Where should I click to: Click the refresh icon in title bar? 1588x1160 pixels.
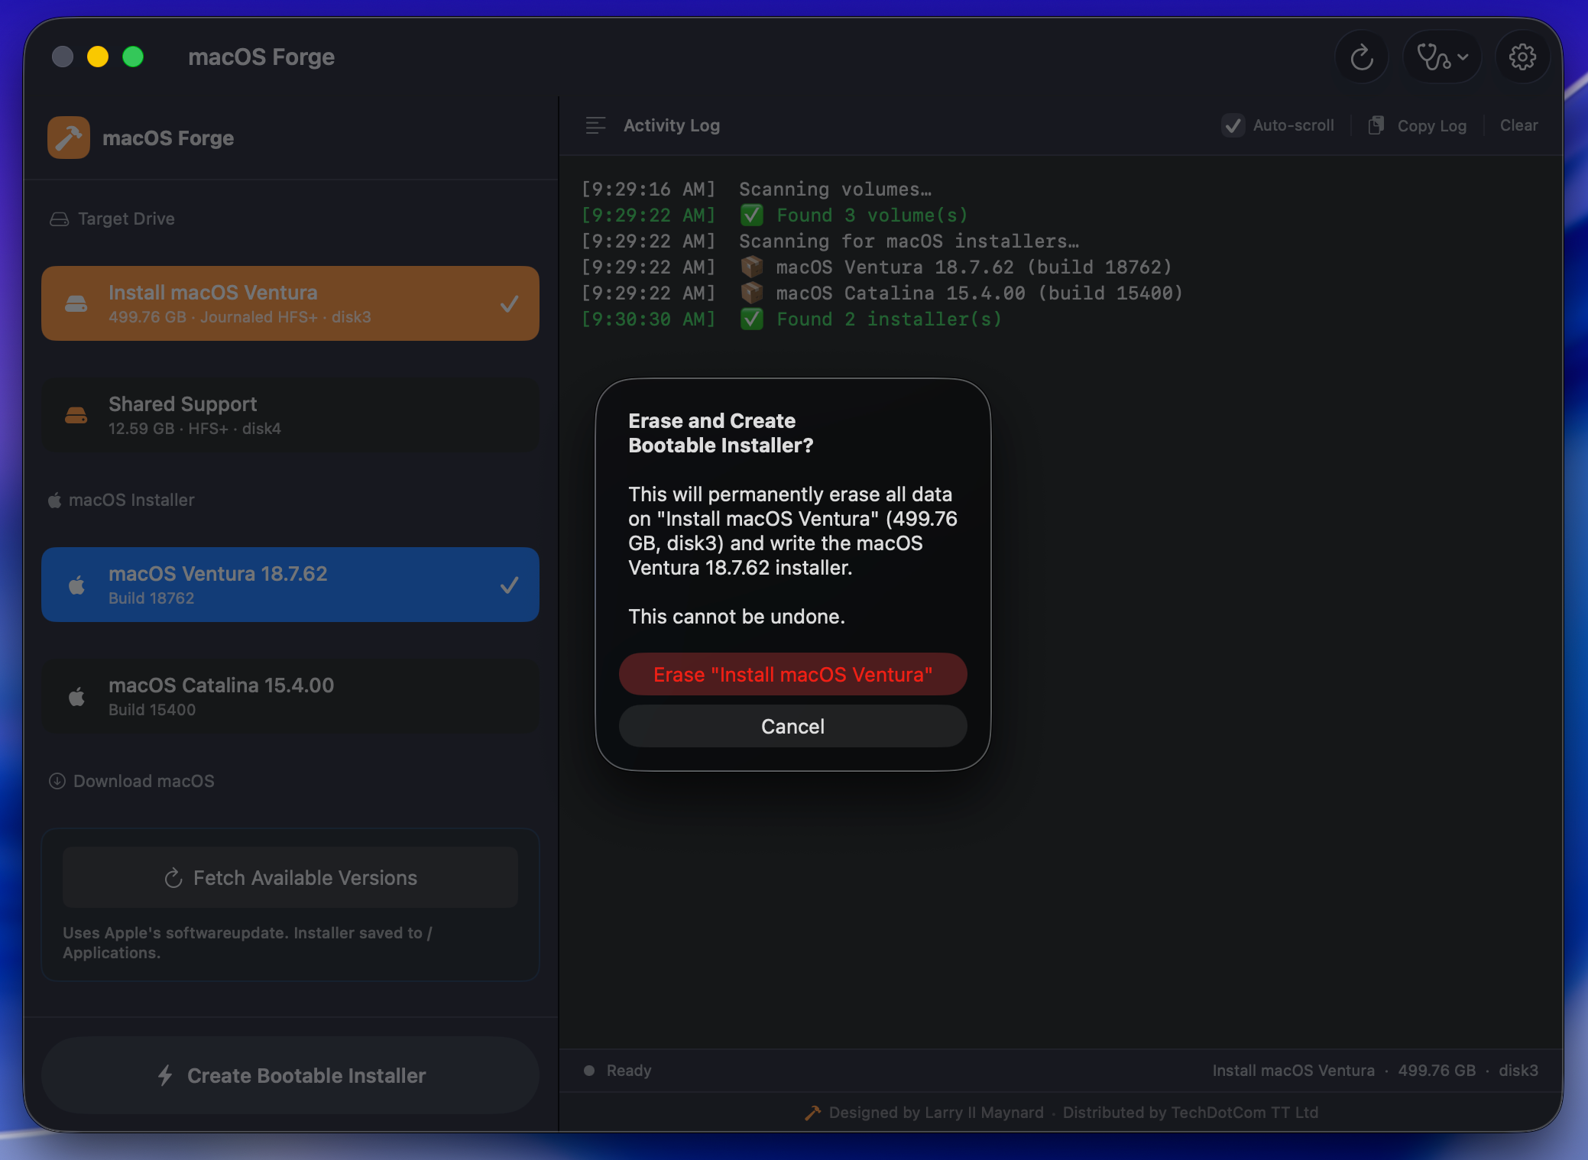(x=1361, y=57)
